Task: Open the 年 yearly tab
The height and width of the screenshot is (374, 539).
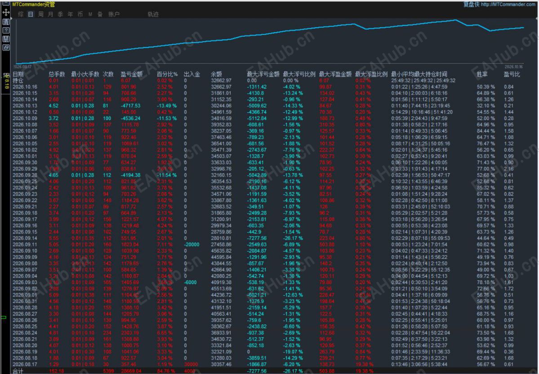Action: coord(71,14)
